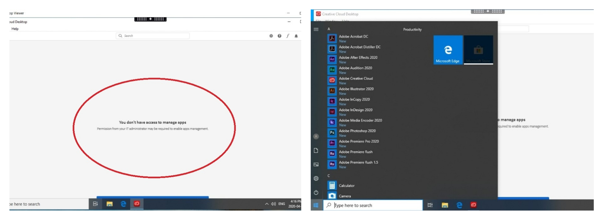The height and width of the screenshot is (220, 604).
Task: Open Documents from the Start menu sidebar
Action: pyautogui.click(x=316, y=151)
